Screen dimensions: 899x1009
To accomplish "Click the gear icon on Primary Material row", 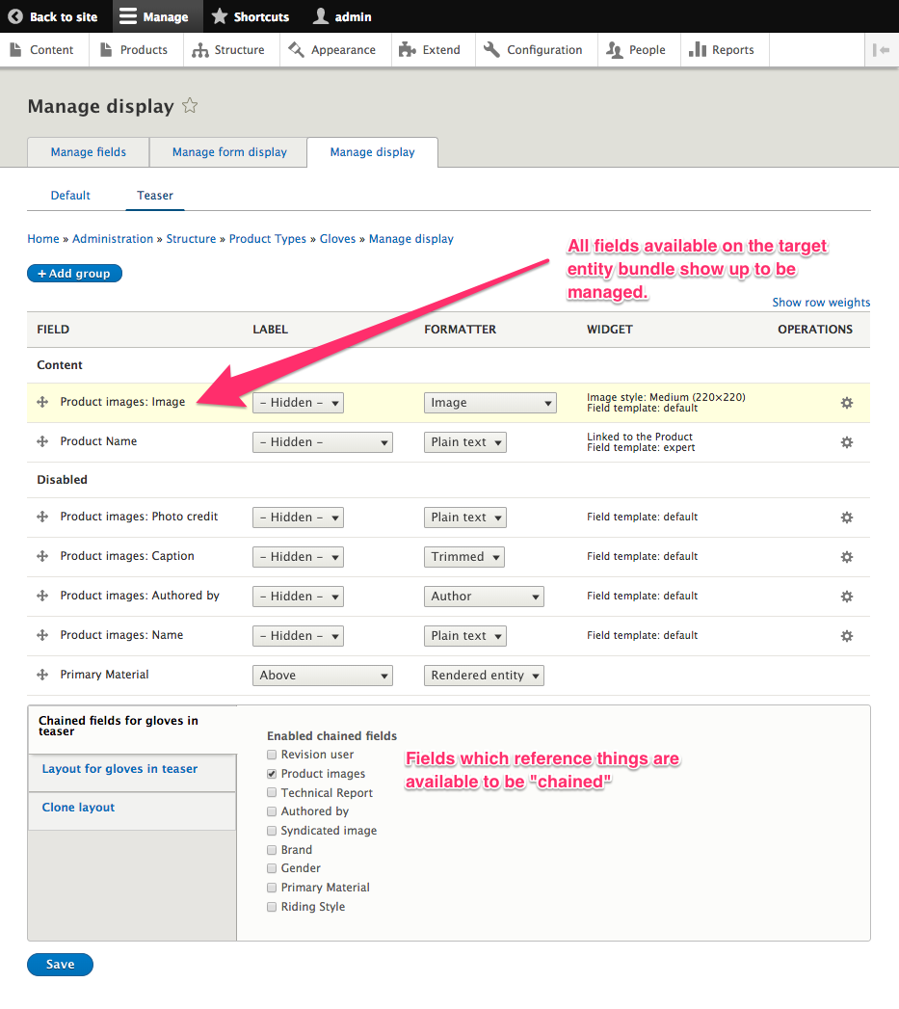I will click(847, 675).
